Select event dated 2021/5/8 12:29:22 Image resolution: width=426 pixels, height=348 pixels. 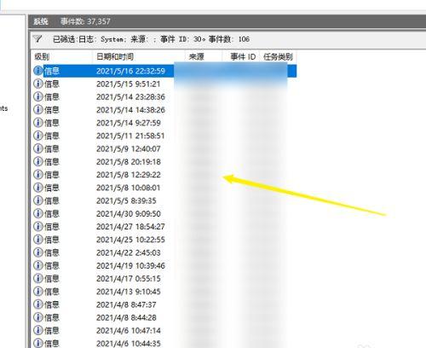(x=164, y=175)
